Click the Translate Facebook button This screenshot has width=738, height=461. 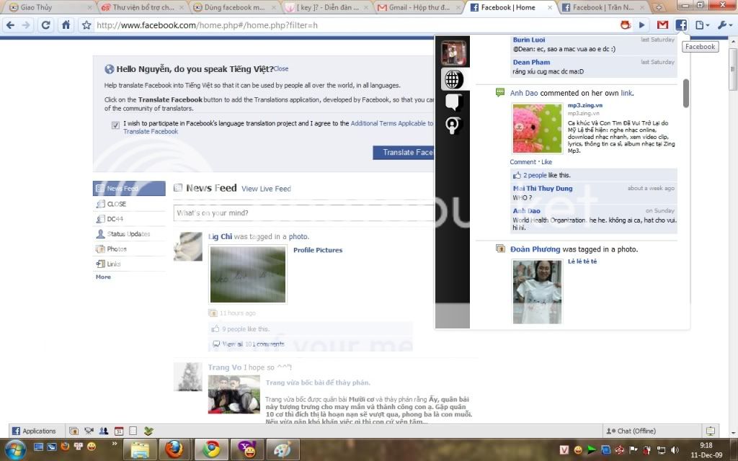(x=405, y=153)
